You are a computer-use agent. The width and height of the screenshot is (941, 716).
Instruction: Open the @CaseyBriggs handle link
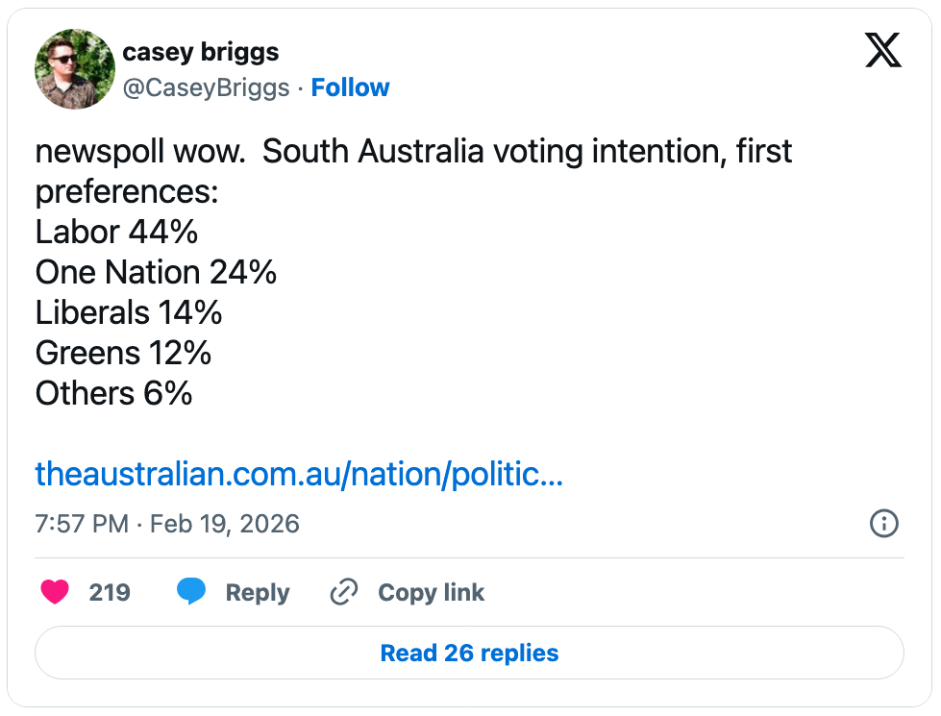tap(206, 87)
